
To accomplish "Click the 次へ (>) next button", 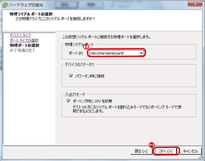I will (x=166, y=151).
